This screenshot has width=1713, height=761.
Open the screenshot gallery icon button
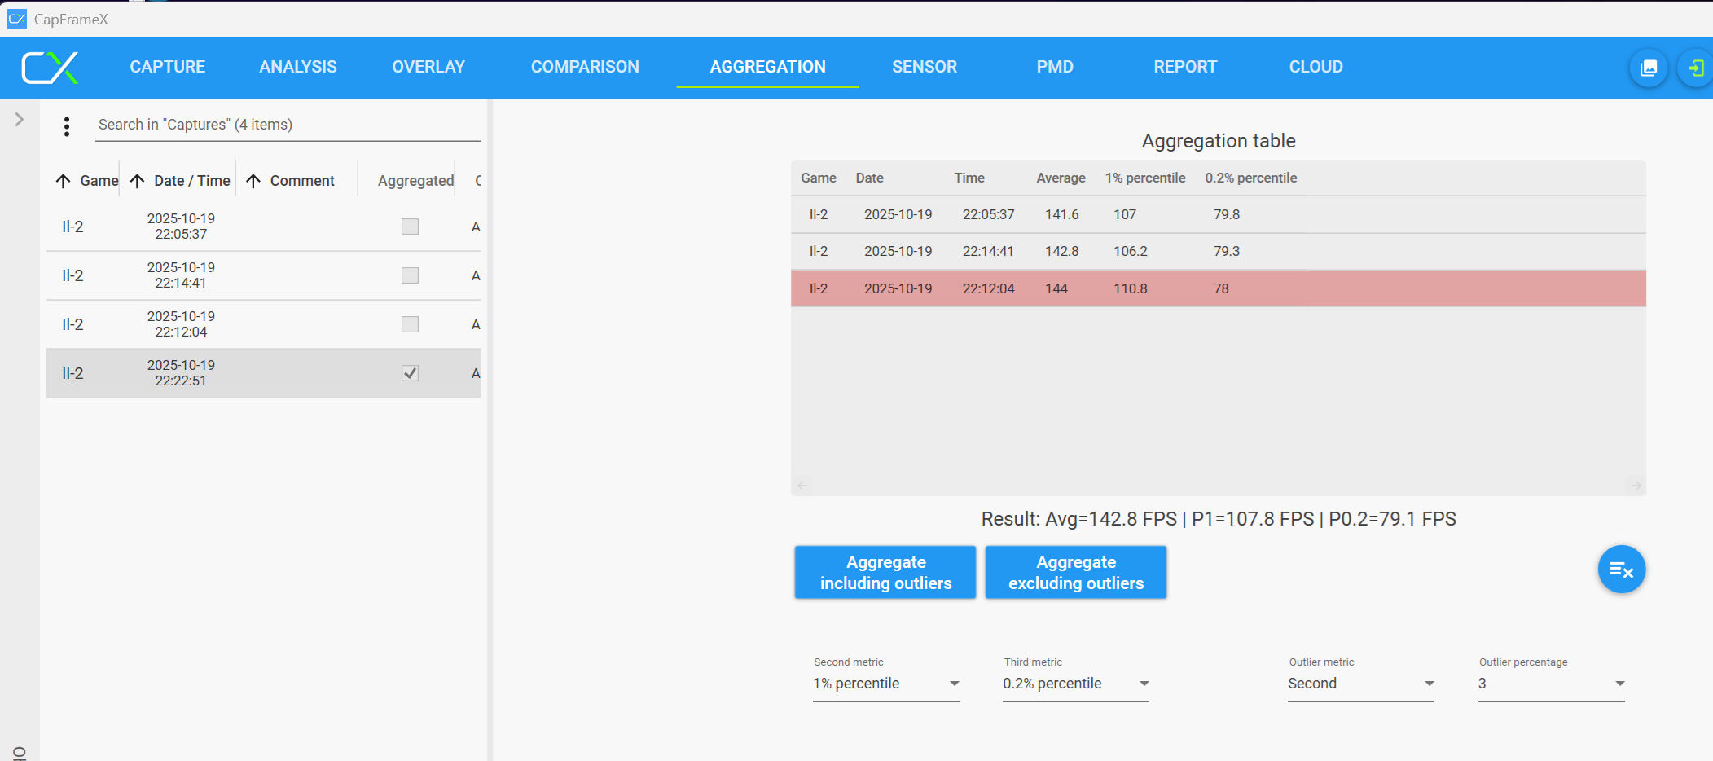coord(1648,68)
